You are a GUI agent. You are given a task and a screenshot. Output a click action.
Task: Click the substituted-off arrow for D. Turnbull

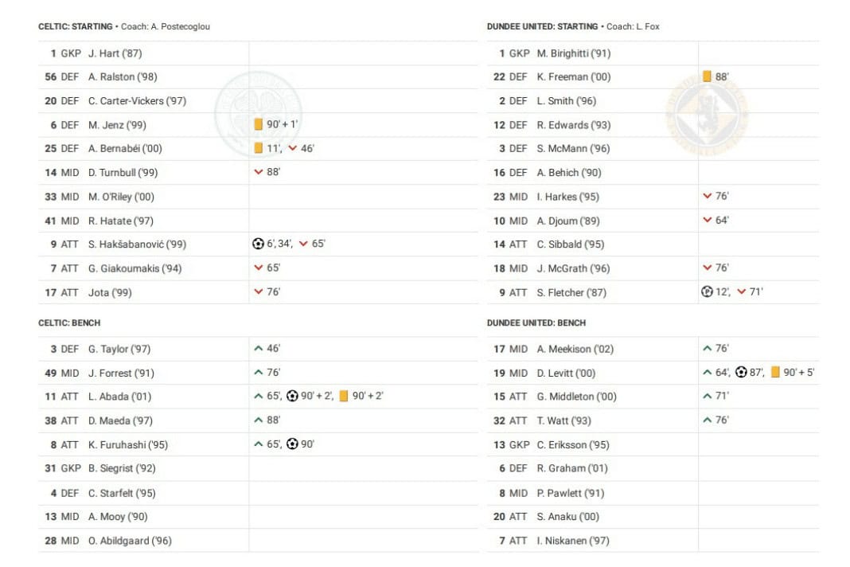[x=258, y=172]
